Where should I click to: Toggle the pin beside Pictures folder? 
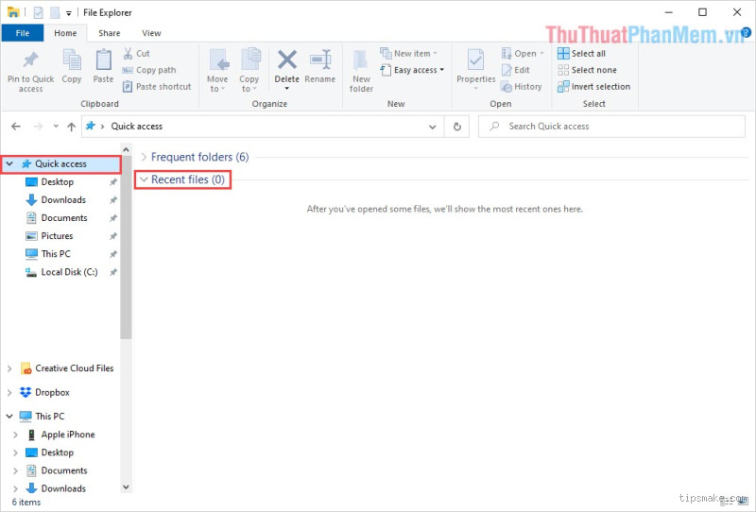click(x=113, y=236)
